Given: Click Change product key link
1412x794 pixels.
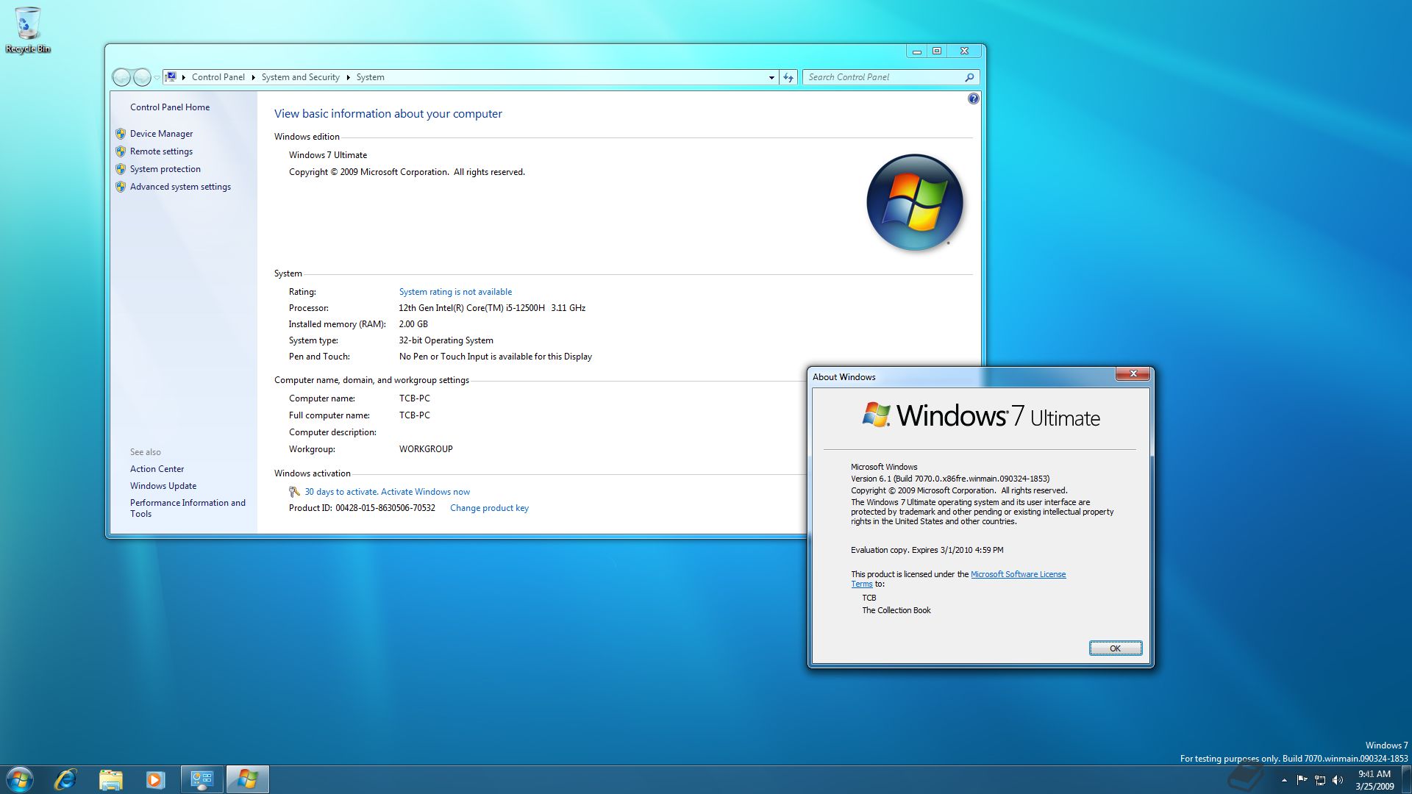Looking at the screenshot, I should pos(489,508).
